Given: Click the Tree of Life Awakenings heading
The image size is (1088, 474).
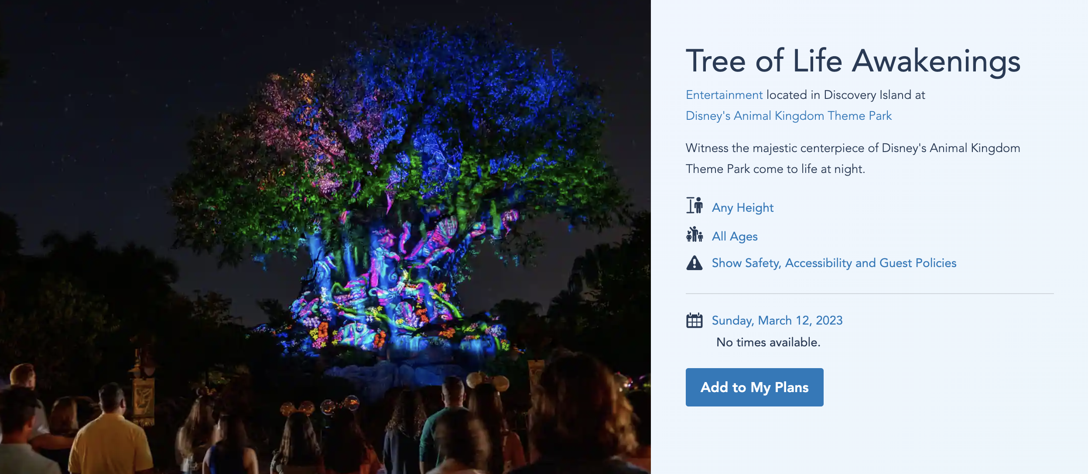Looking at the screenshot, I should [x=853, y=61].
